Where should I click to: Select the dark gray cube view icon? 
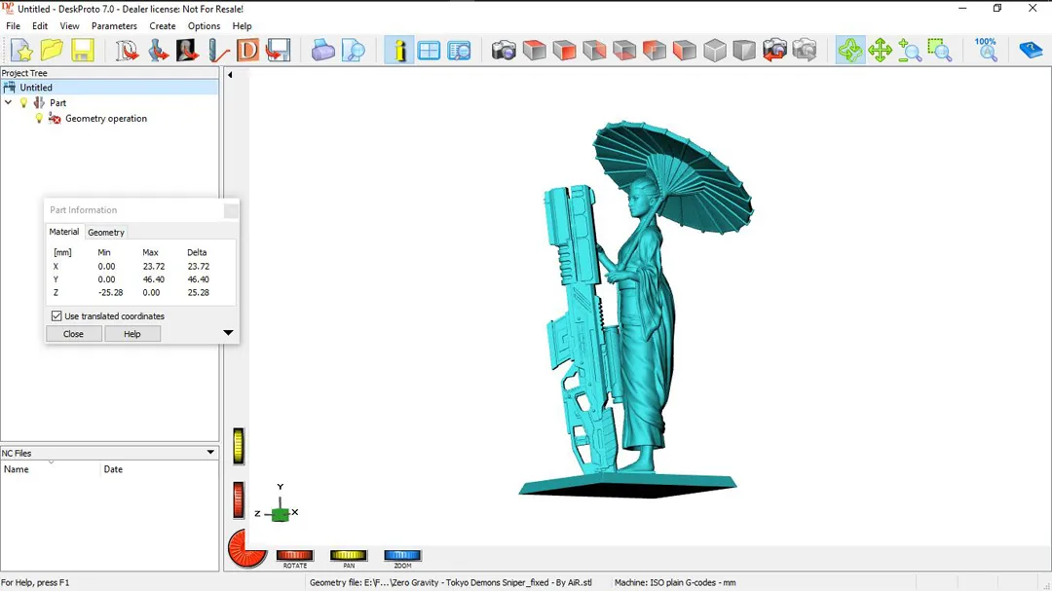click(744, 51)
